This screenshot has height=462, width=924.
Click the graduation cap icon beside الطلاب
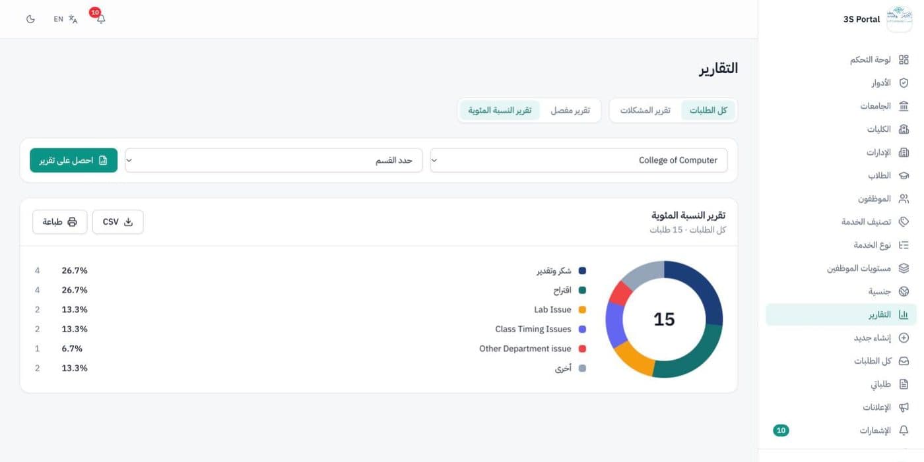coord(904,175)
